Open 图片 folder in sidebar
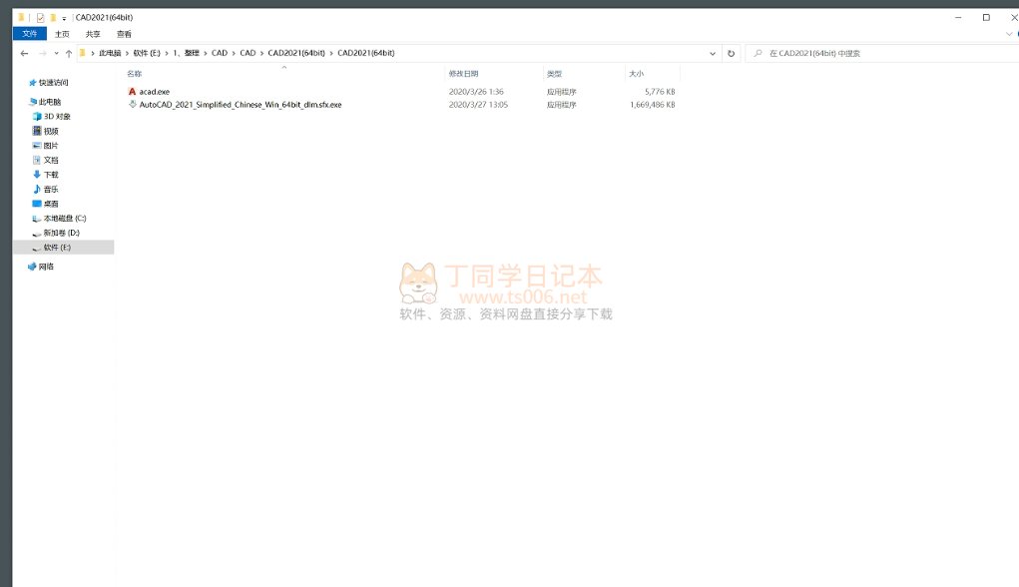 (51, 146)
